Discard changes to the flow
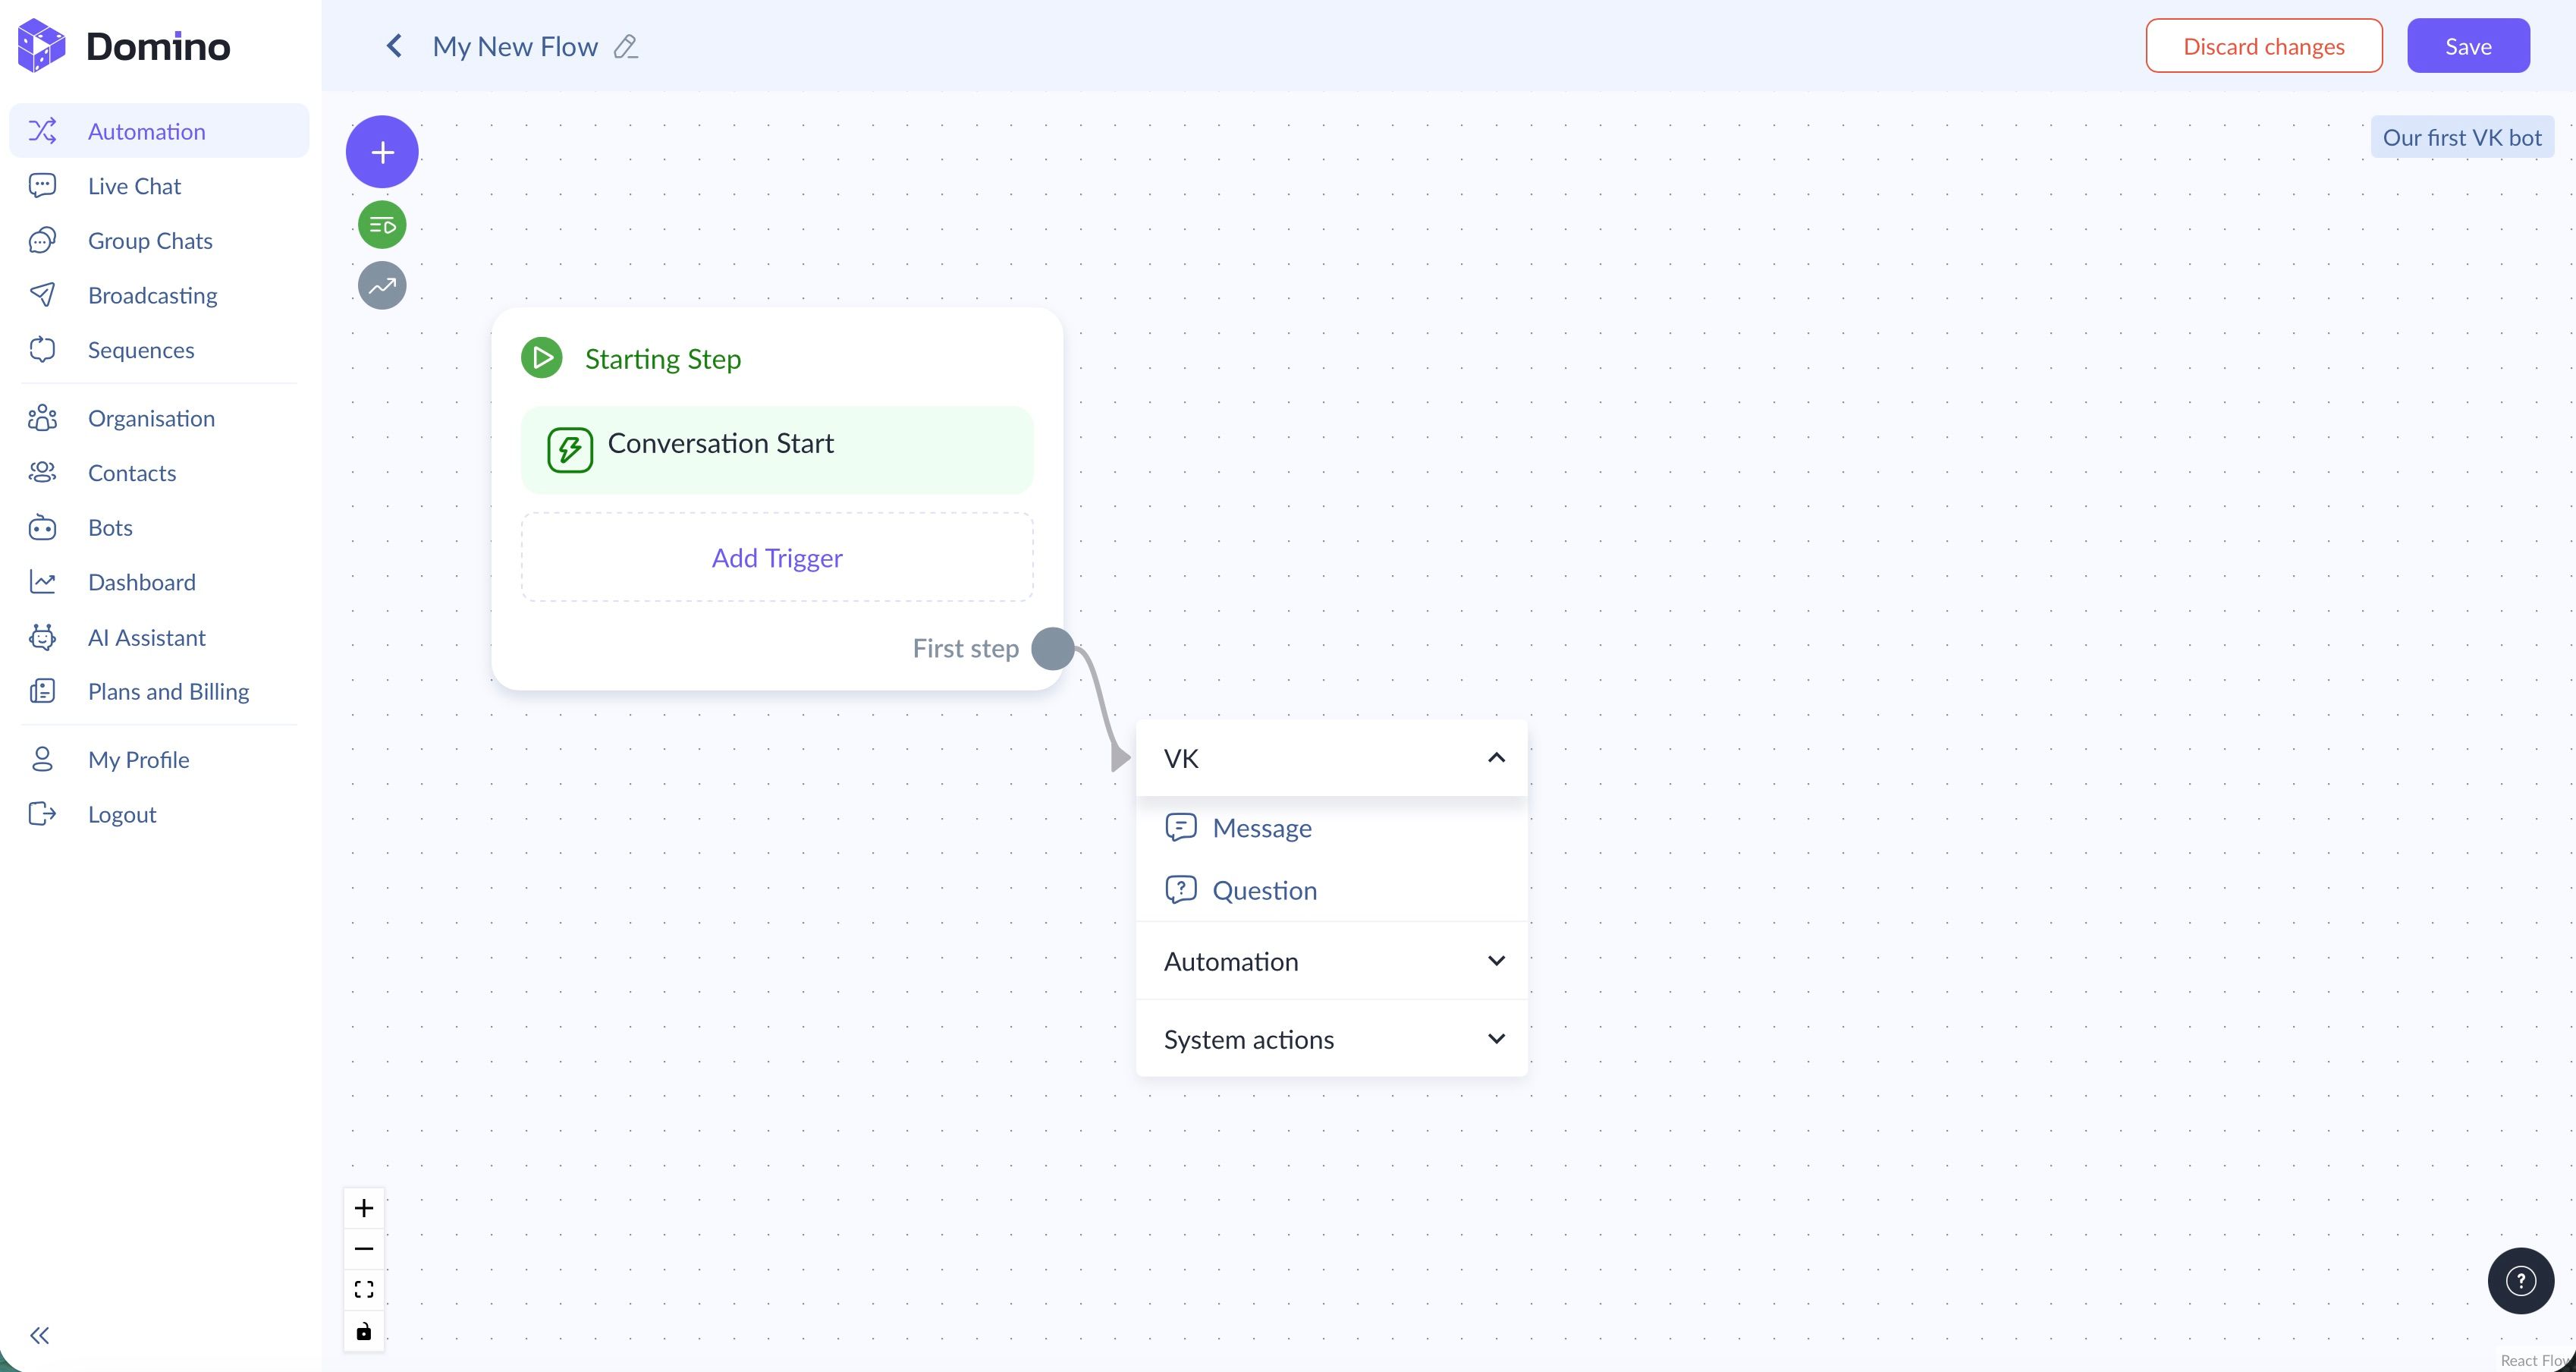This screenshot has height=1372, width=2576. click(2263, 45)
